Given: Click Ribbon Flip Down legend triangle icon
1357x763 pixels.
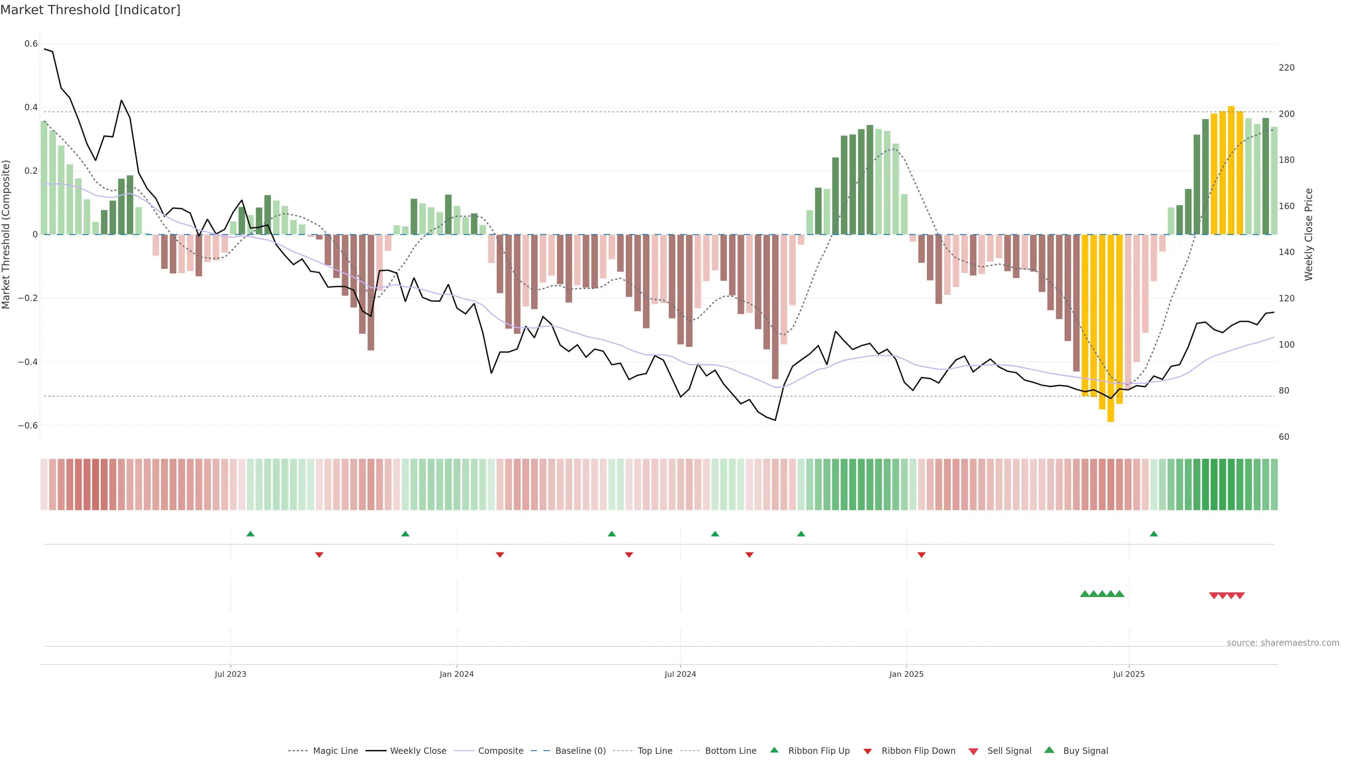Looking at the screenshot, I should tap(867, 751).
